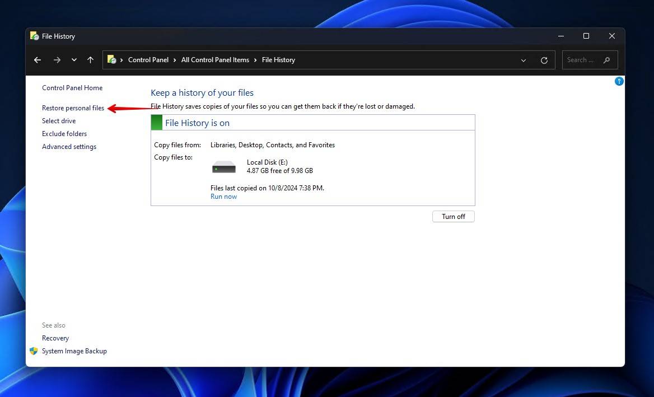Image resolution: width=654 pixels, height=397 pixels.
Task: Open the Recovery link
Action: click(x=55, y=338)
